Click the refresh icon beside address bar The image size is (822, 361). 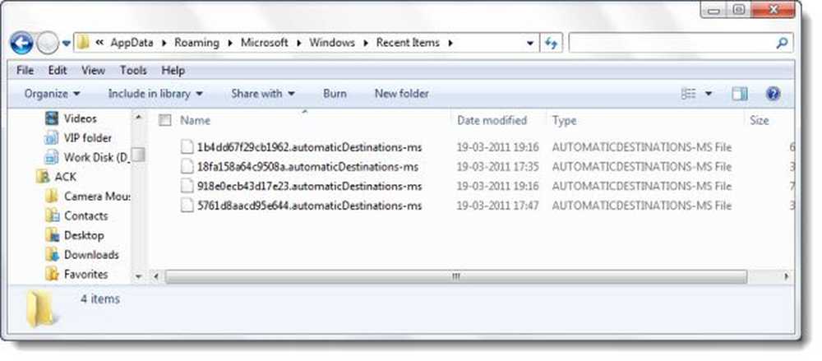pos(552,43)
